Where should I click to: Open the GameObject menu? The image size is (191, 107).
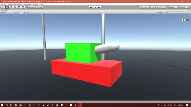[x=18, y=4]
